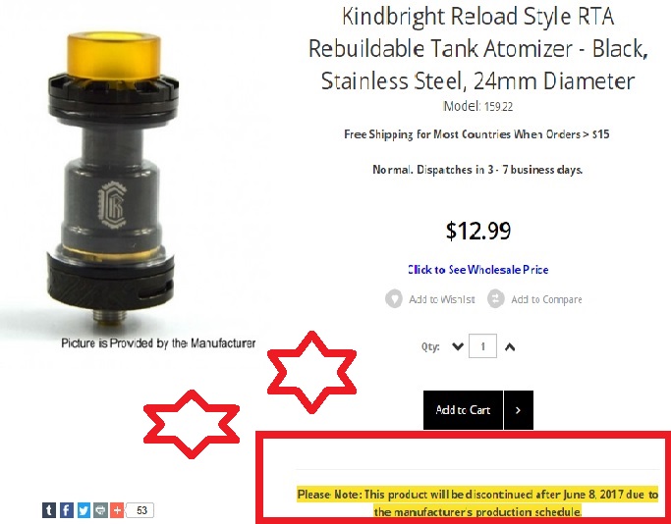Viewport: 671px width, 524px height.
Task: Click the Add to Wishlist text link
Action: click(442, 299)
